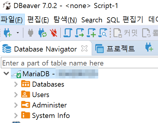Click the open SQL script icon with green arrow
Image resolution: width=158 pixels, height=123 pixels.
pyautogui.click(x=79, y=33)
